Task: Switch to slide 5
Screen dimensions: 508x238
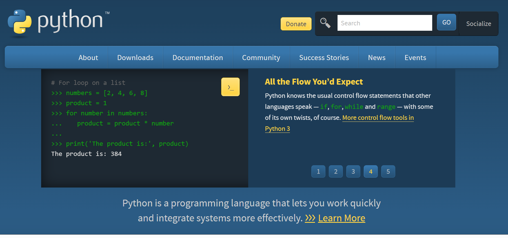Action: point(388,171)
